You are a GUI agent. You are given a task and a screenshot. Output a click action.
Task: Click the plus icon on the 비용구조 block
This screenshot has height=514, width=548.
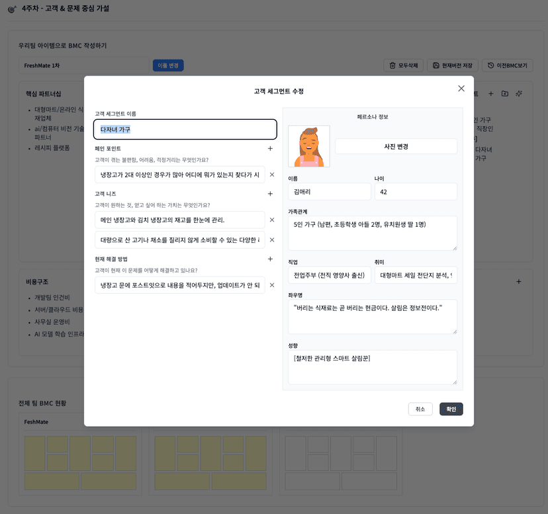coord(519,281)
